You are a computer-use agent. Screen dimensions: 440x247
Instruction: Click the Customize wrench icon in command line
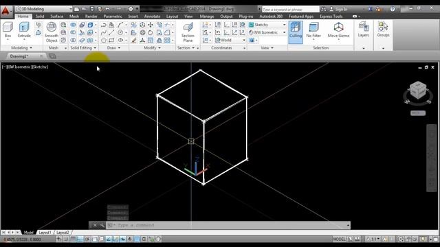click(102, 225)
